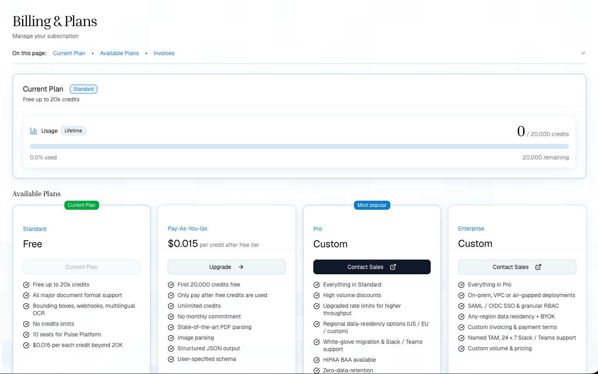Click the Standard badge next to Current Plan
The image size is (598, 374).
(x=83, y=89)
